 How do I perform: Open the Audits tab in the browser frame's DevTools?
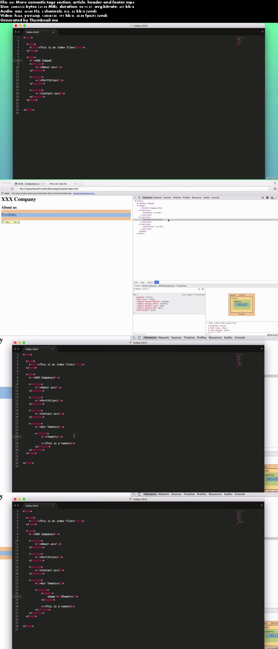click(207, 198)
